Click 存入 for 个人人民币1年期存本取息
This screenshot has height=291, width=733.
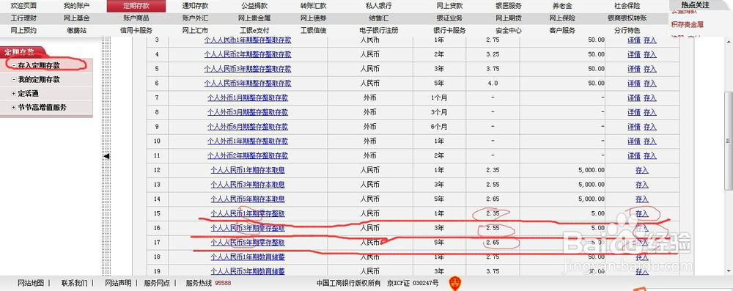tap(642, 170)
